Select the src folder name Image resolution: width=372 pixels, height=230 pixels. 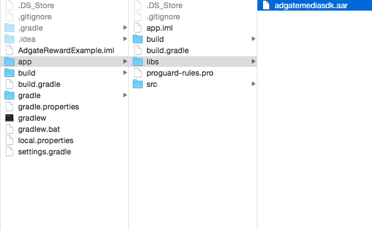[152, 84]
